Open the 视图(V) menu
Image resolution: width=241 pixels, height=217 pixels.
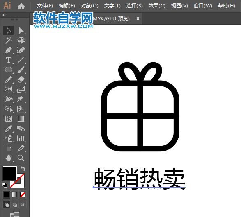click(179, 6)
